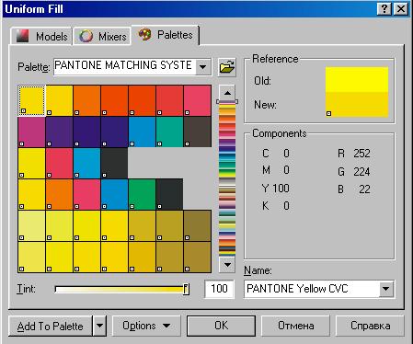The height and width of the screenshot is (344, 413).
Task: Expand the color Name dropdown
Action: click(385, 289)
